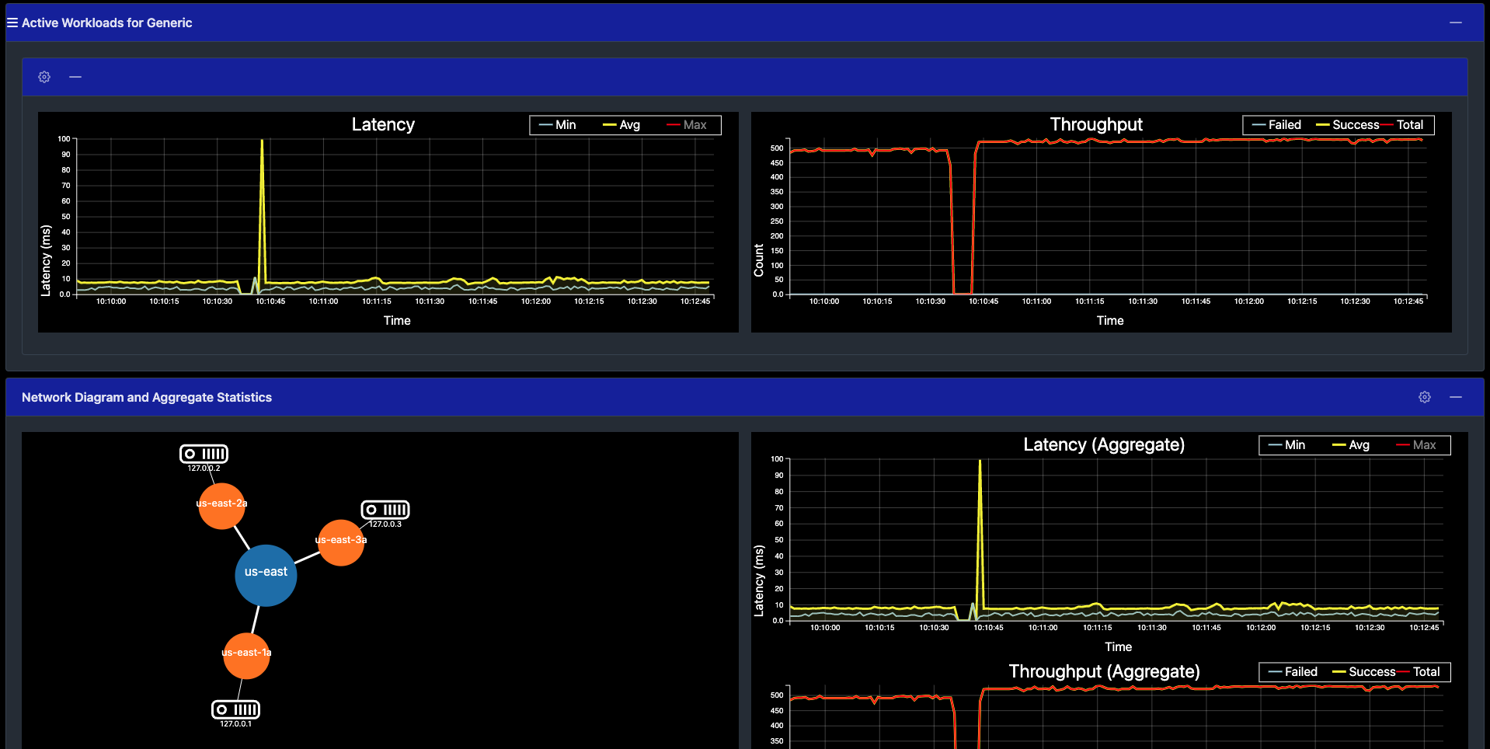1490x749 pixels.
Task: Open the navigation hamburger menu
Action: [x=12, y=23]
